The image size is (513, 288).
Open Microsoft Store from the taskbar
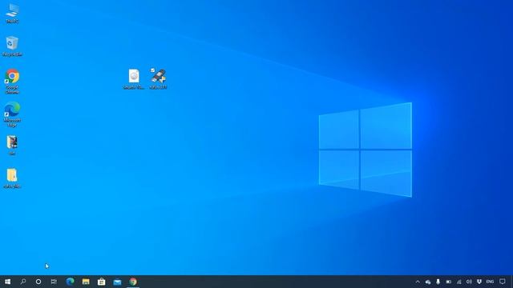(x=102, y=282)
